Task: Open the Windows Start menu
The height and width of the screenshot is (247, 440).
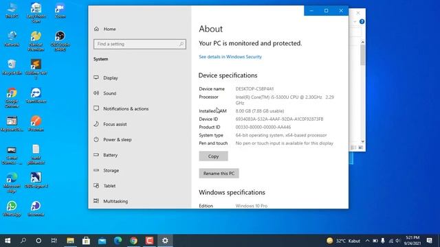Action: click(x=8, y=241)
